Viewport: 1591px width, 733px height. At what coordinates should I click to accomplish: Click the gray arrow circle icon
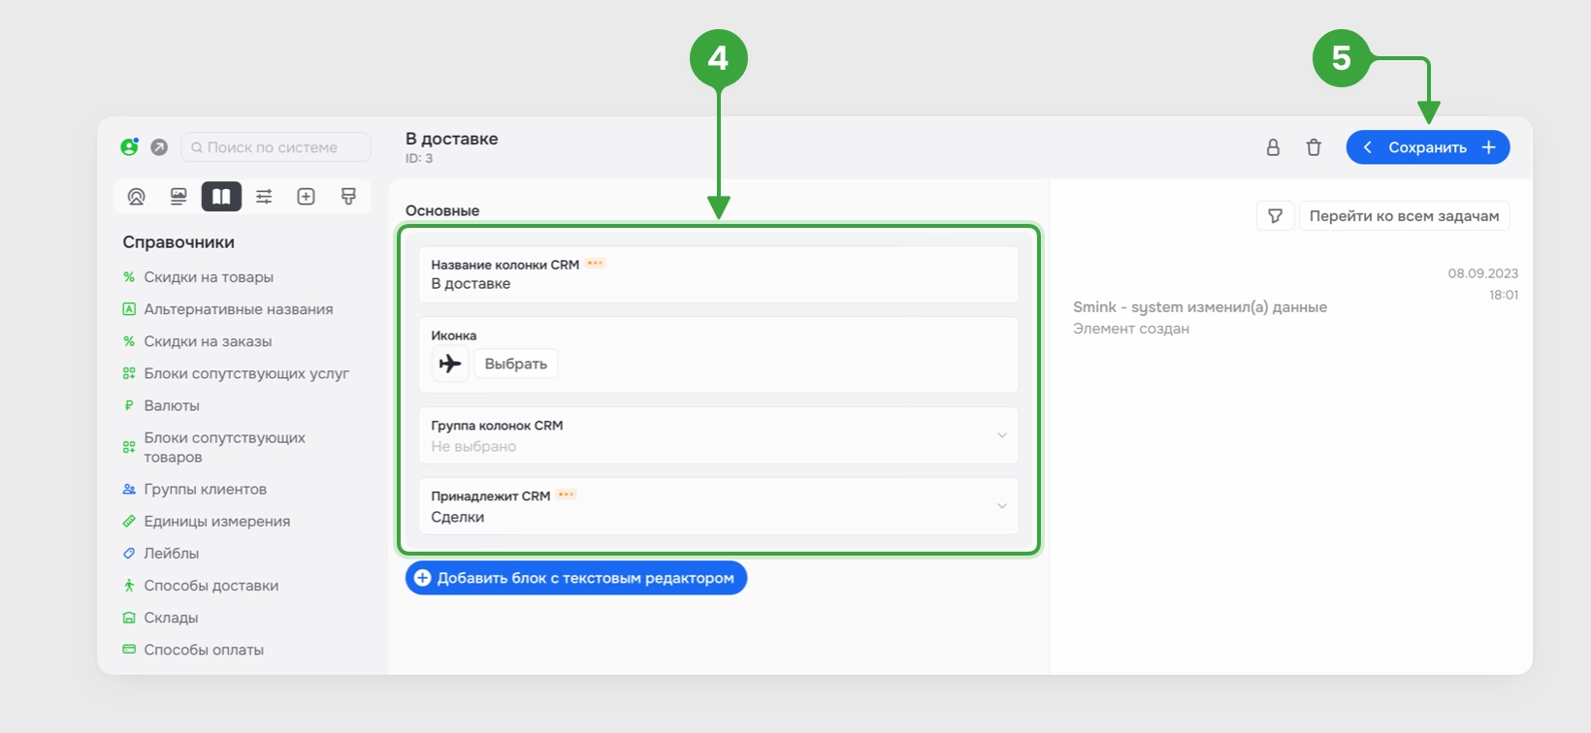159,147
